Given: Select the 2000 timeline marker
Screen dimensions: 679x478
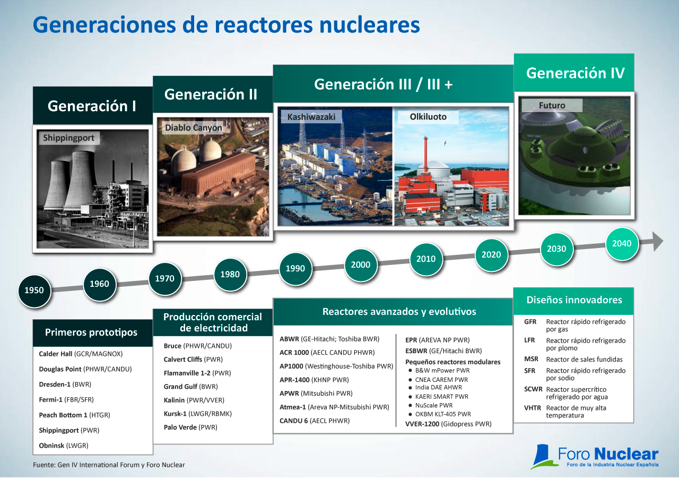Looking at the screenshot, I should (x=361, y=264).
